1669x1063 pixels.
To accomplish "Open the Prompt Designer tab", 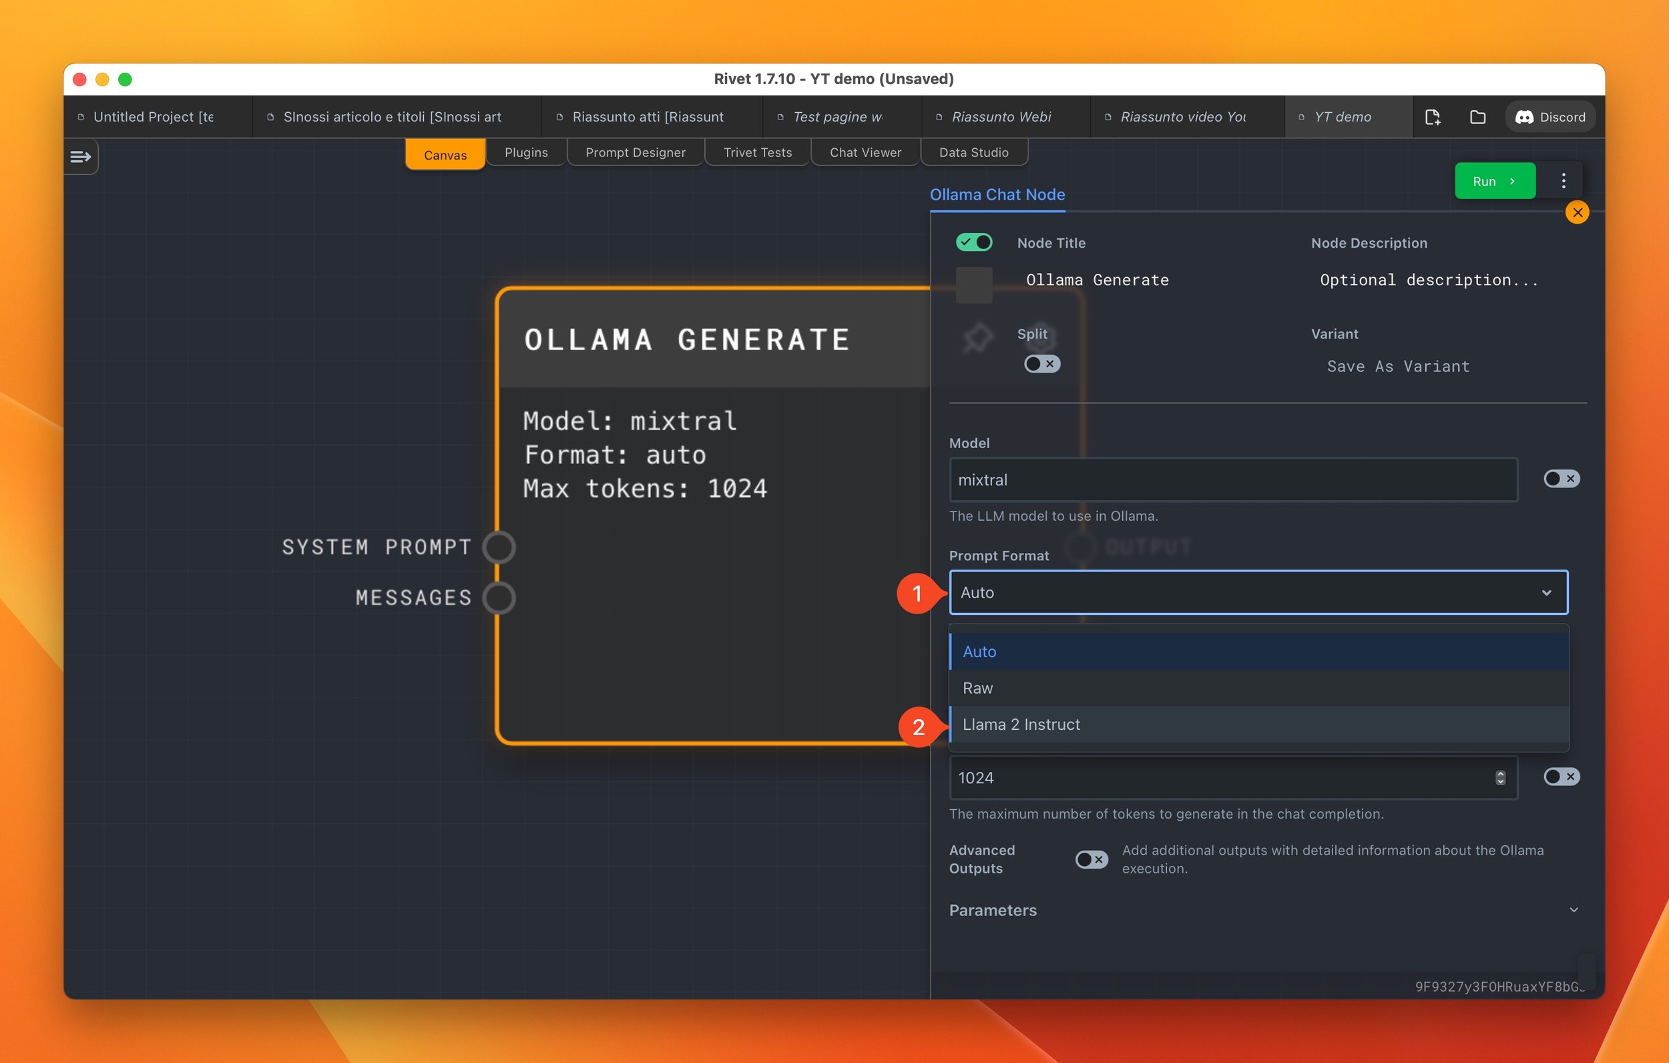I will [636, 152].
